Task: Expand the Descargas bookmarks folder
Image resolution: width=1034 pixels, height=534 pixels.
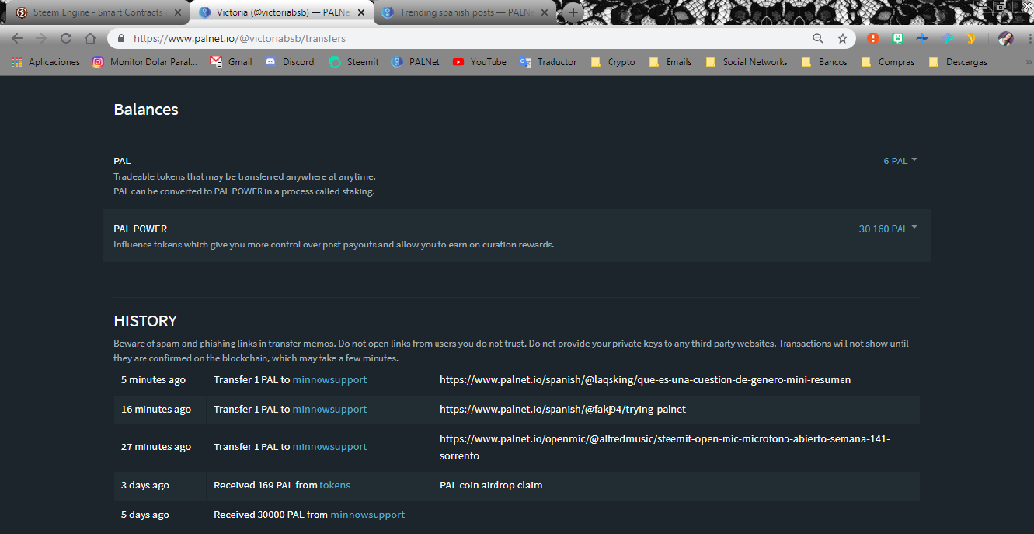Action: click(958, 61)
